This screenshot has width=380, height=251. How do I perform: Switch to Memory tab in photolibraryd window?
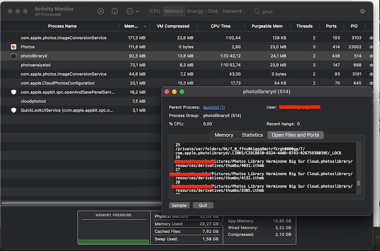click(224, 135)
